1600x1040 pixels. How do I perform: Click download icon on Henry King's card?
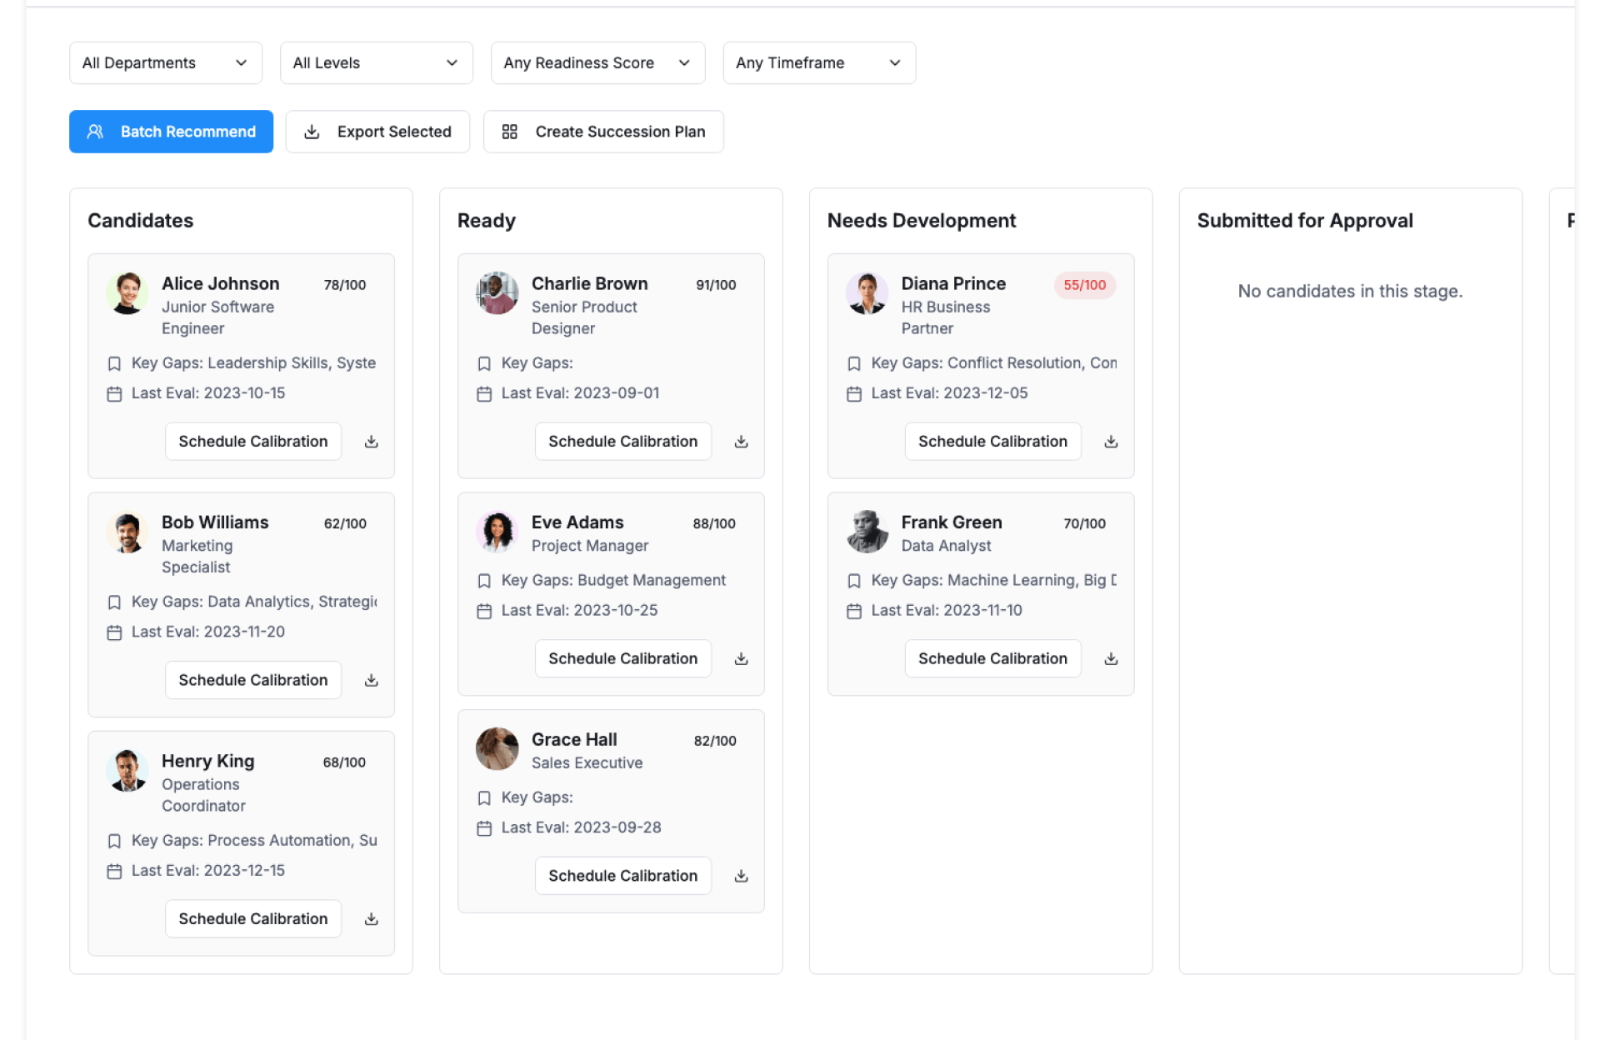coord(371,919)
